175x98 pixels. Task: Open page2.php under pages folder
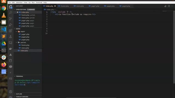tap(28, 37)
